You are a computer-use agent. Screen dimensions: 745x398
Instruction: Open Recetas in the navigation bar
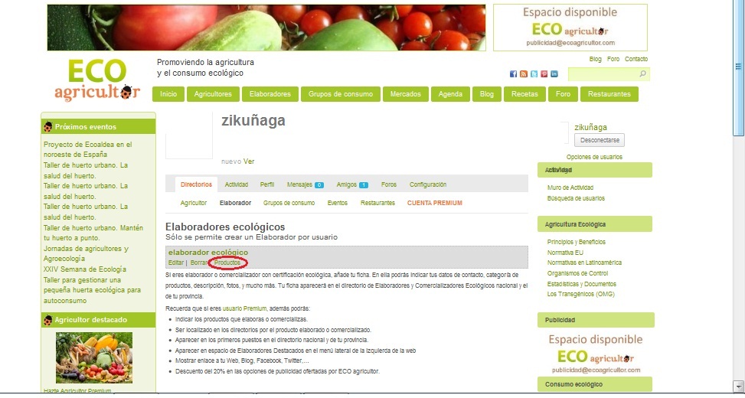[x=524, y=94]
